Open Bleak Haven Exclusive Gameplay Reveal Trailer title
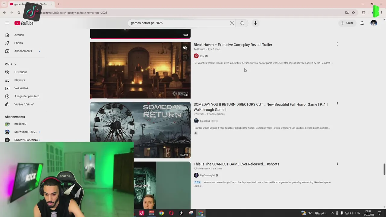This screenshot has height=217, width=386. click(x=233, y=45)
